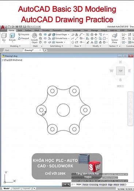Viewport: 134px width, 191px height.
Task: Click the Smooth Object mesh tool
Action: tap(34, 38)
